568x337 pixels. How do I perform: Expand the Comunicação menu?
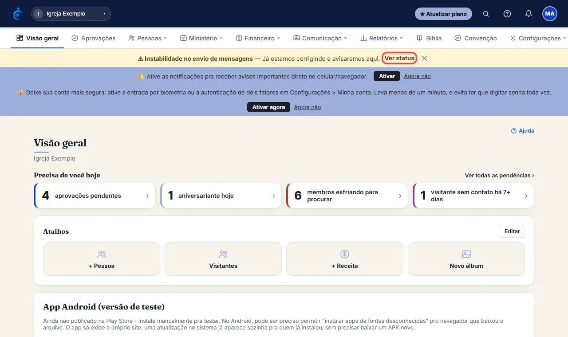(x=320, y=38)
